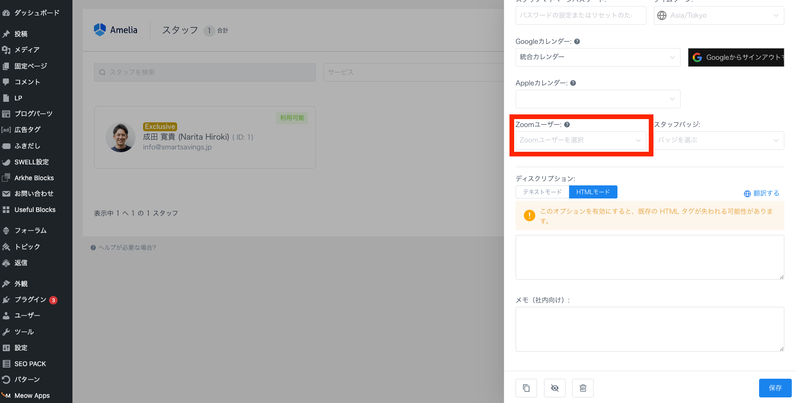Image resolution: width=796 pixels, height=403 pixels.
Task: Click the 保存 save button
Action: (x=775, y=388)
